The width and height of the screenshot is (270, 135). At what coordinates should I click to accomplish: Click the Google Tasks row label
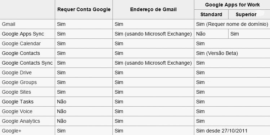pos(18,102)
